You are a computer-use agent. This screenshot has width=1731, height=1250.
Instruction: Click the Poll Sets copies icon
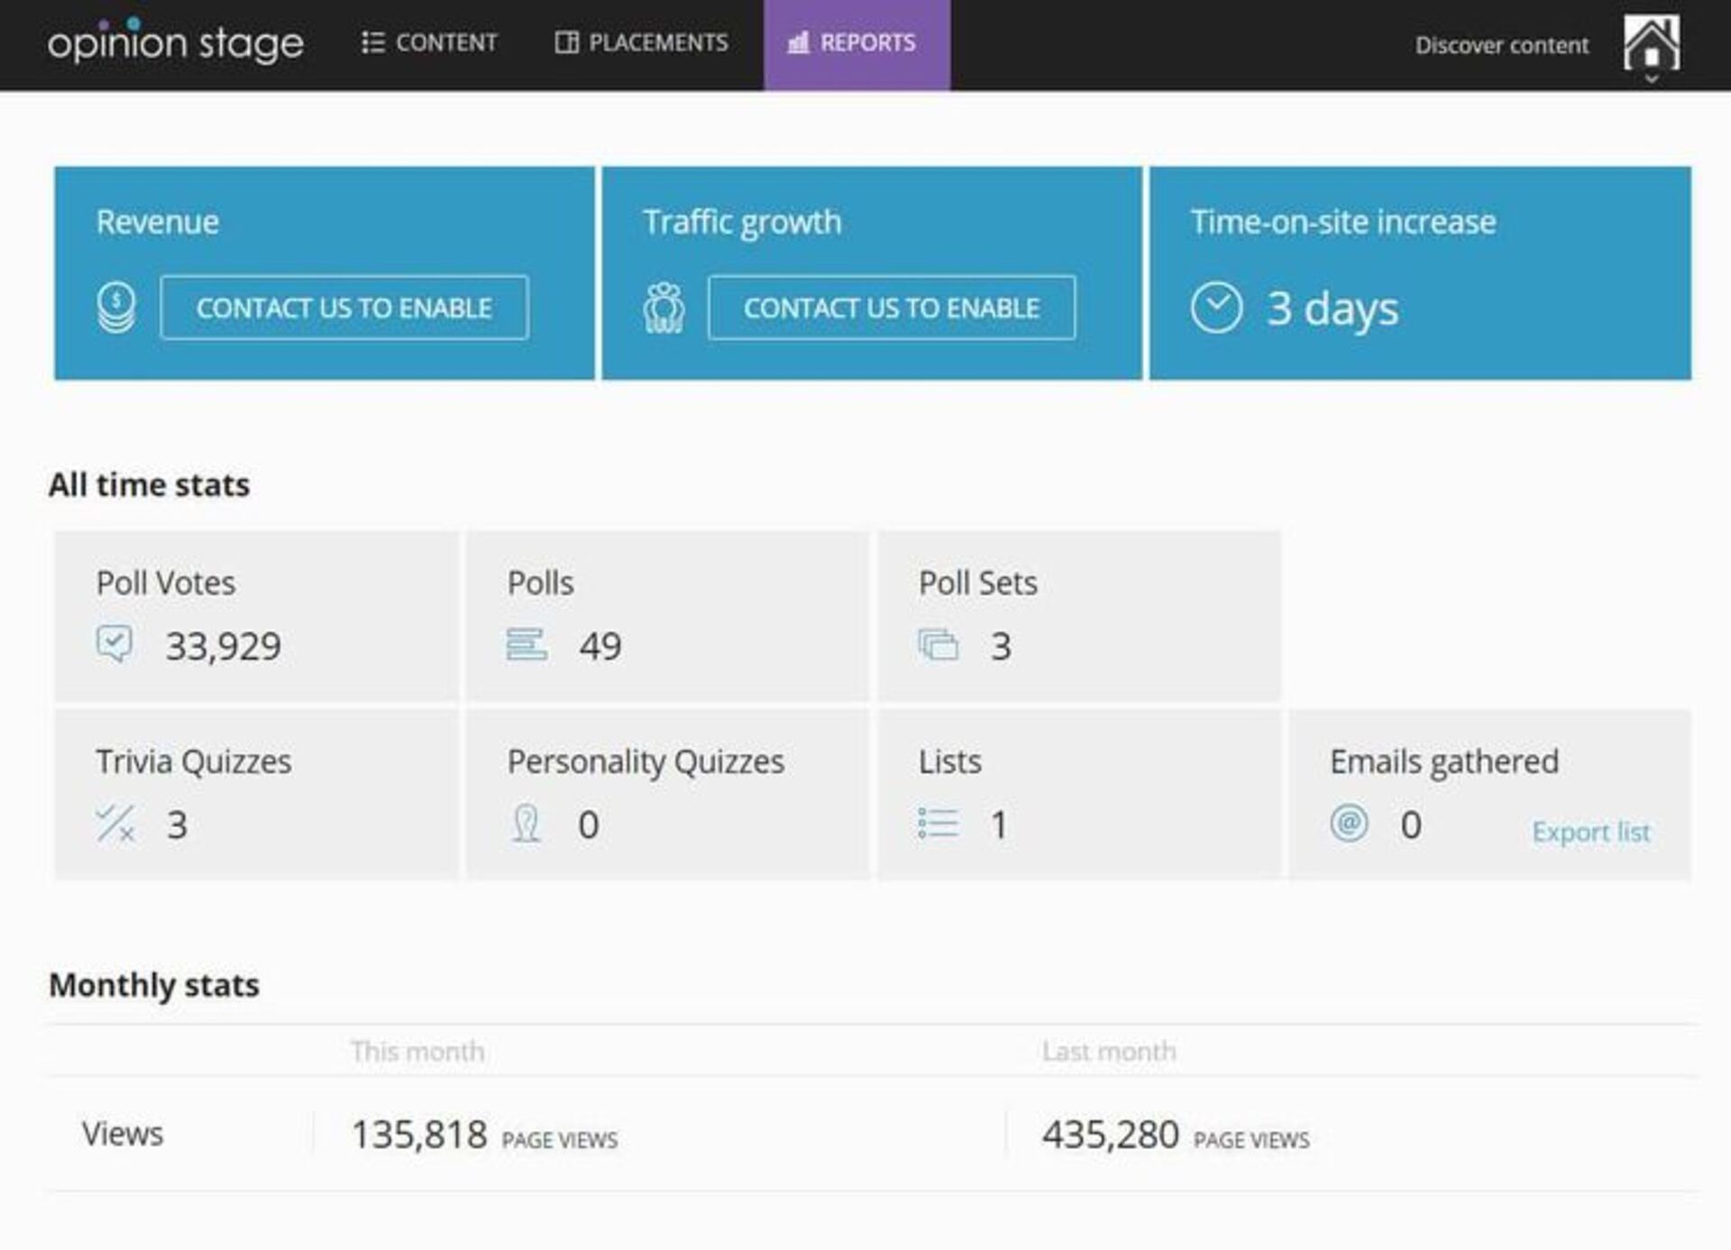tap(939, 644)
